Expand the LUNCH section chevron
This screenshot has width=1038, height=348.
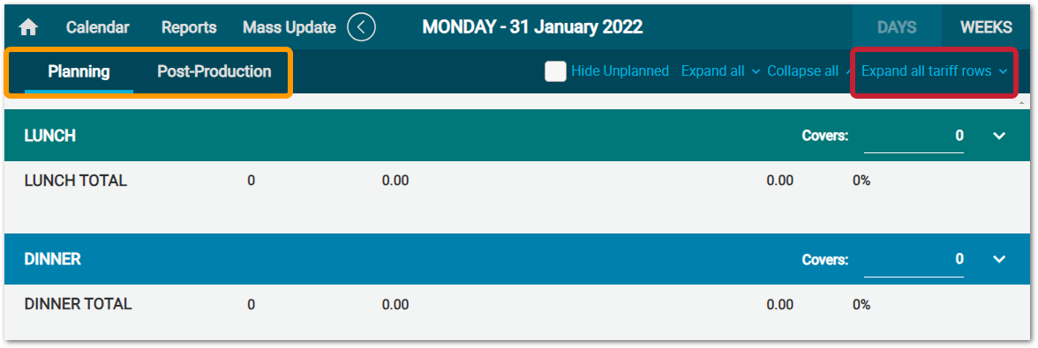coord(999,136)
